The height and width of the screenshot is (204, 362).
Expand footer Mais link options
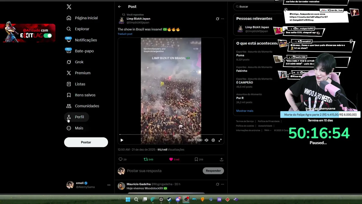tap(268, 130)
